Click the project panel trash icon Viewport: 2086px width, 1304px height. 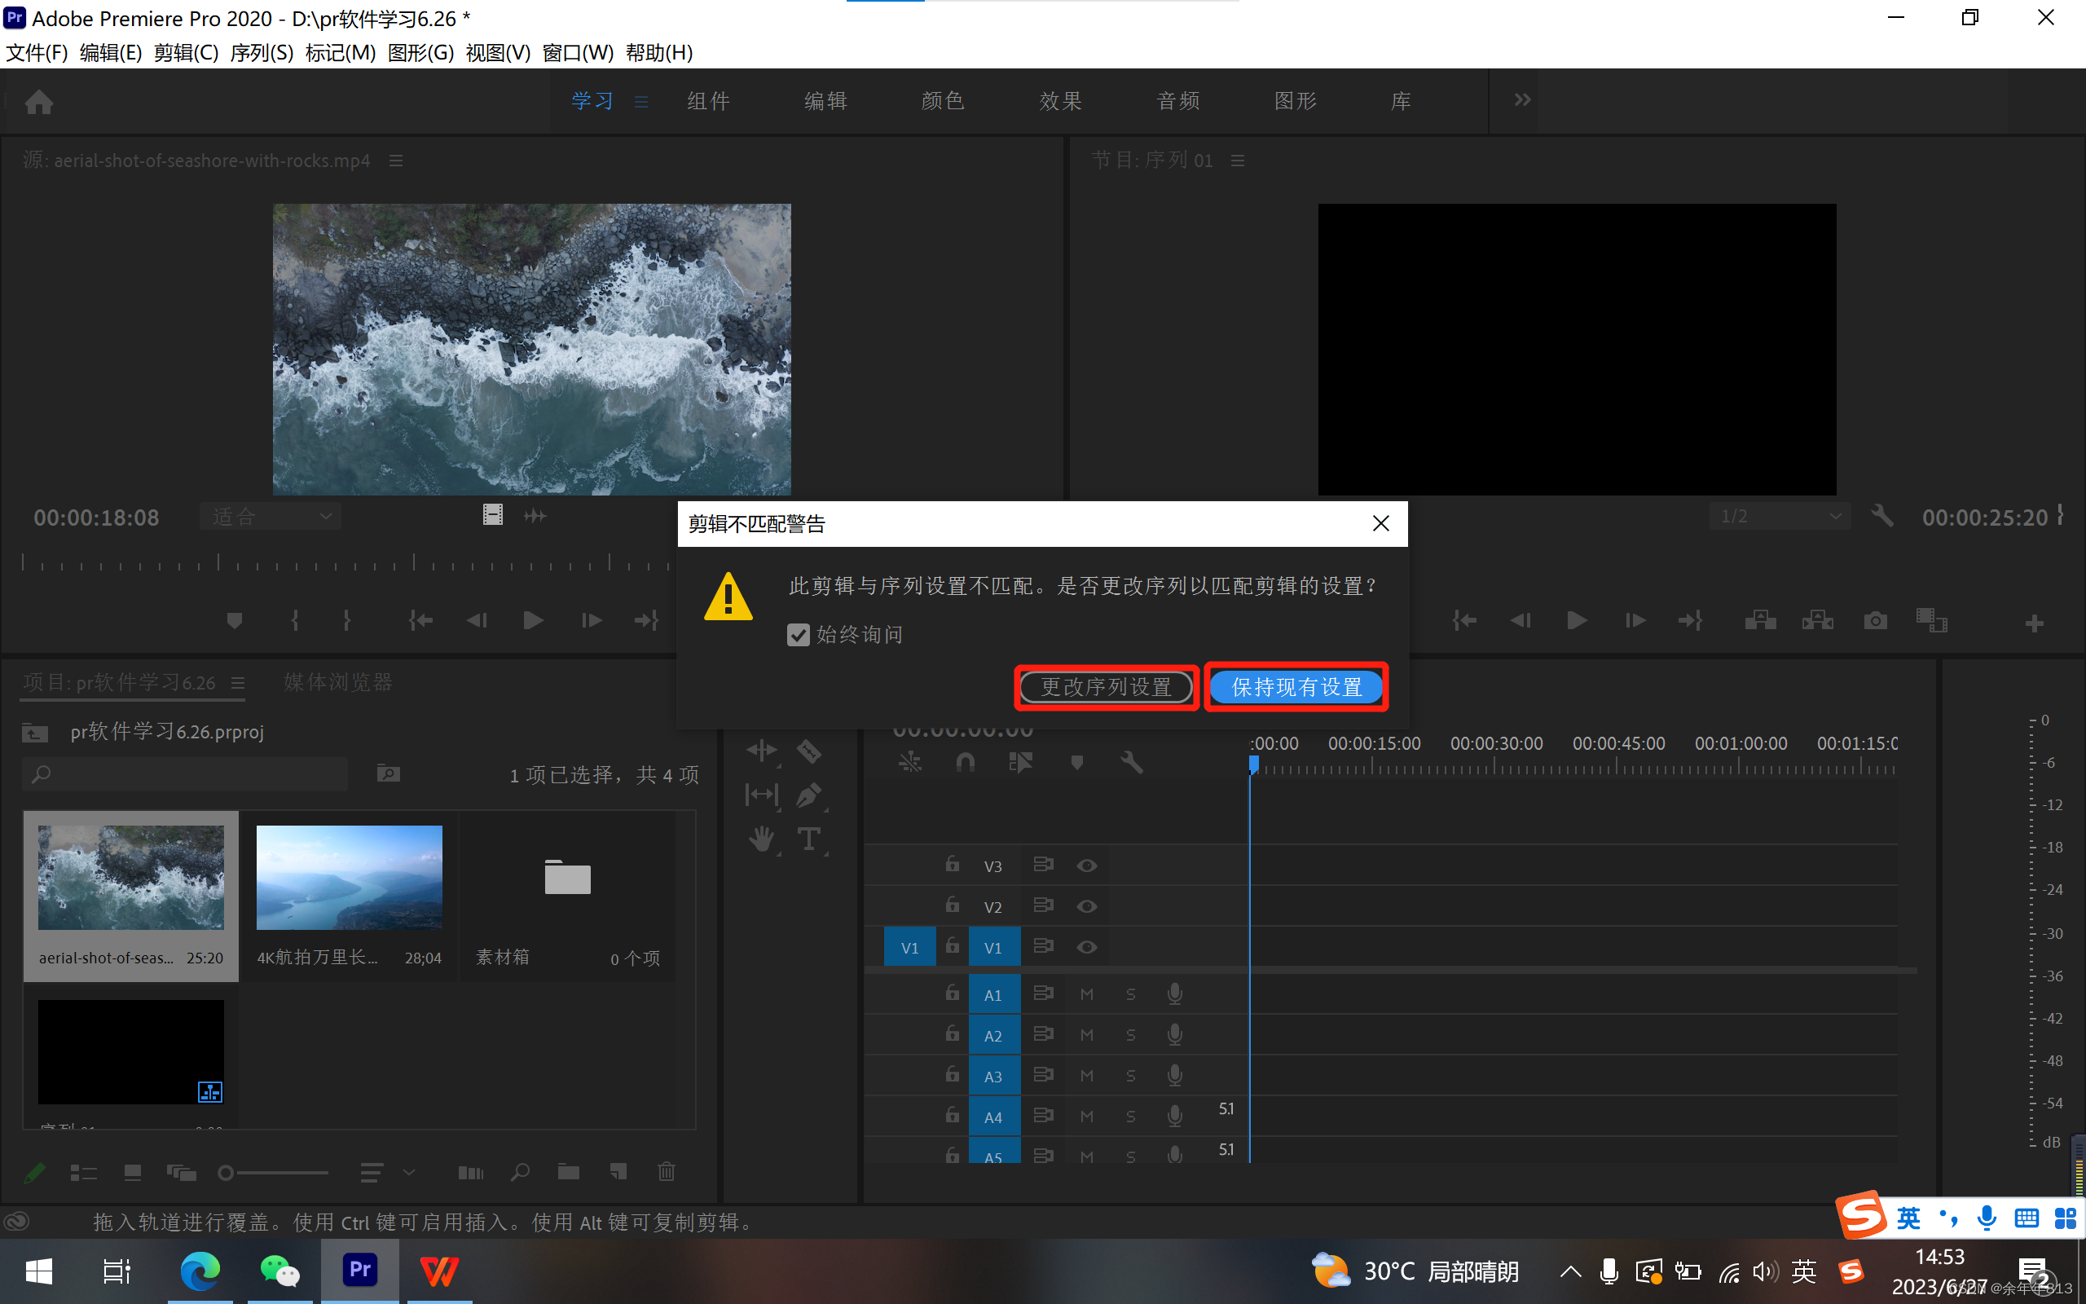coord(667,1172)
